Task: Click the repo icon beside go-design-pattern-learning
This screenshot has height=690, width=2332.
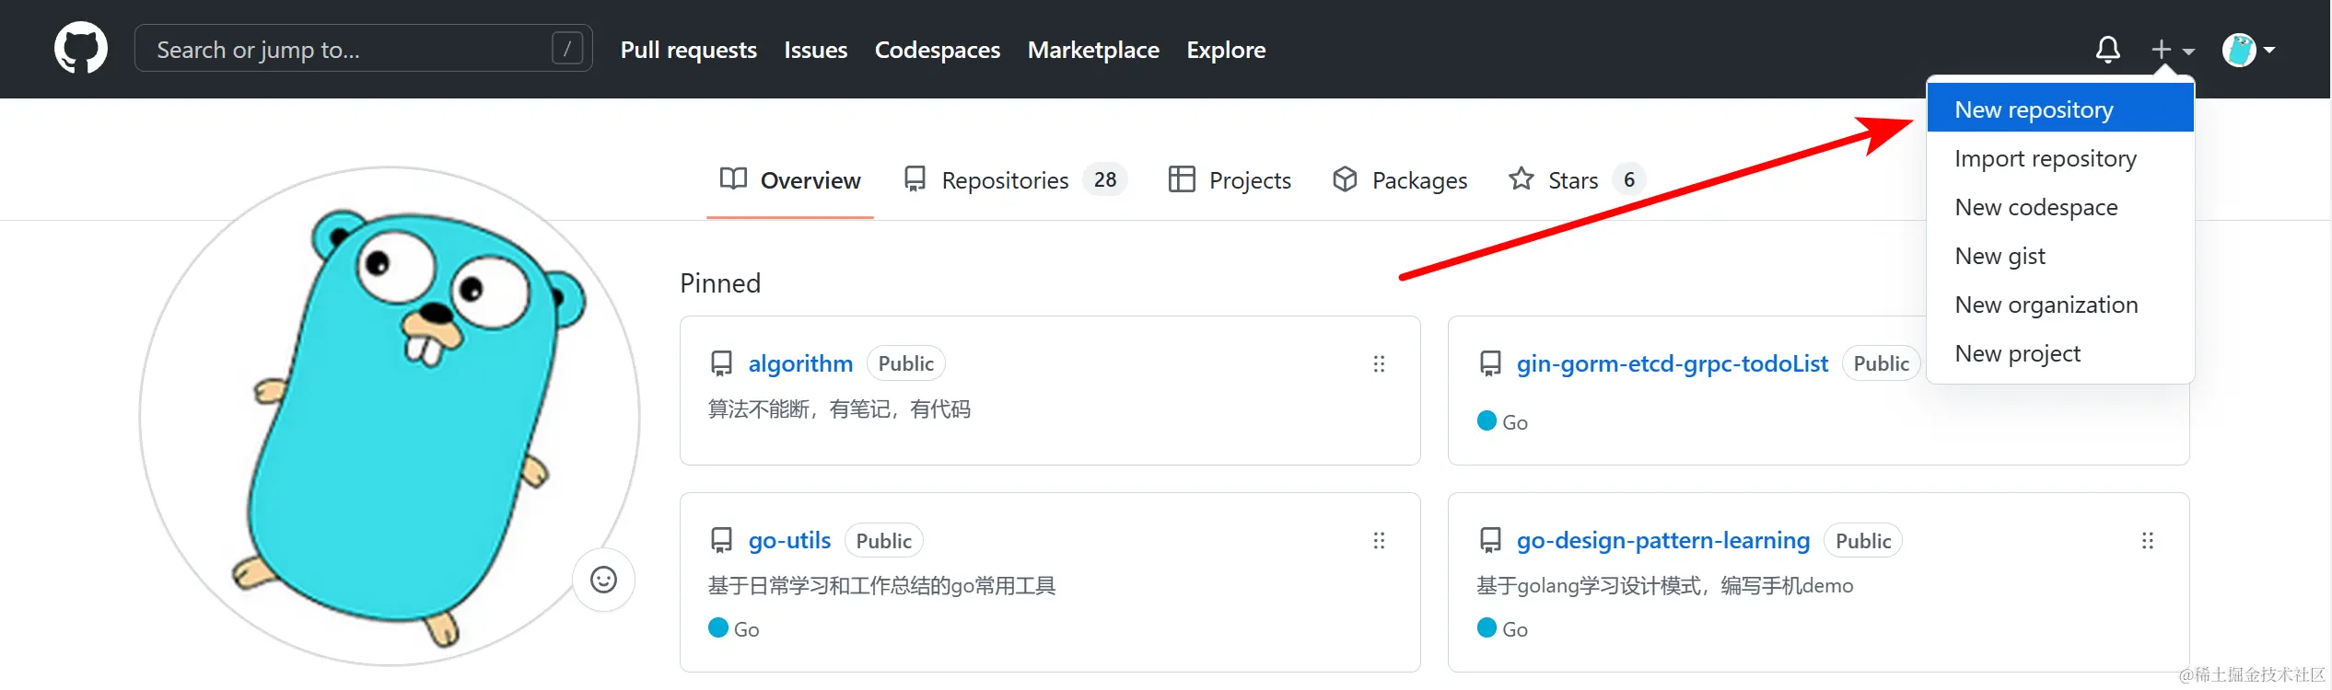Action: [x=1490, y=541]
